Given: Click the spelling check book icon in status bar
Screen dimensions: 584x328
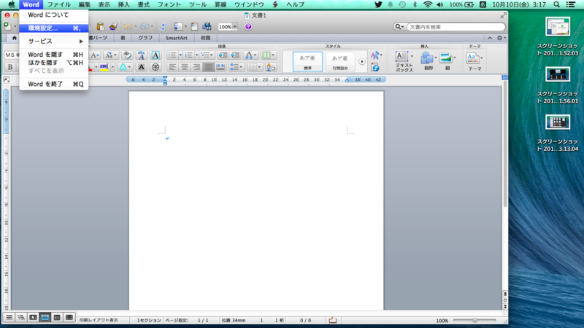Looking at the screenshot, I should click(333, 320).
